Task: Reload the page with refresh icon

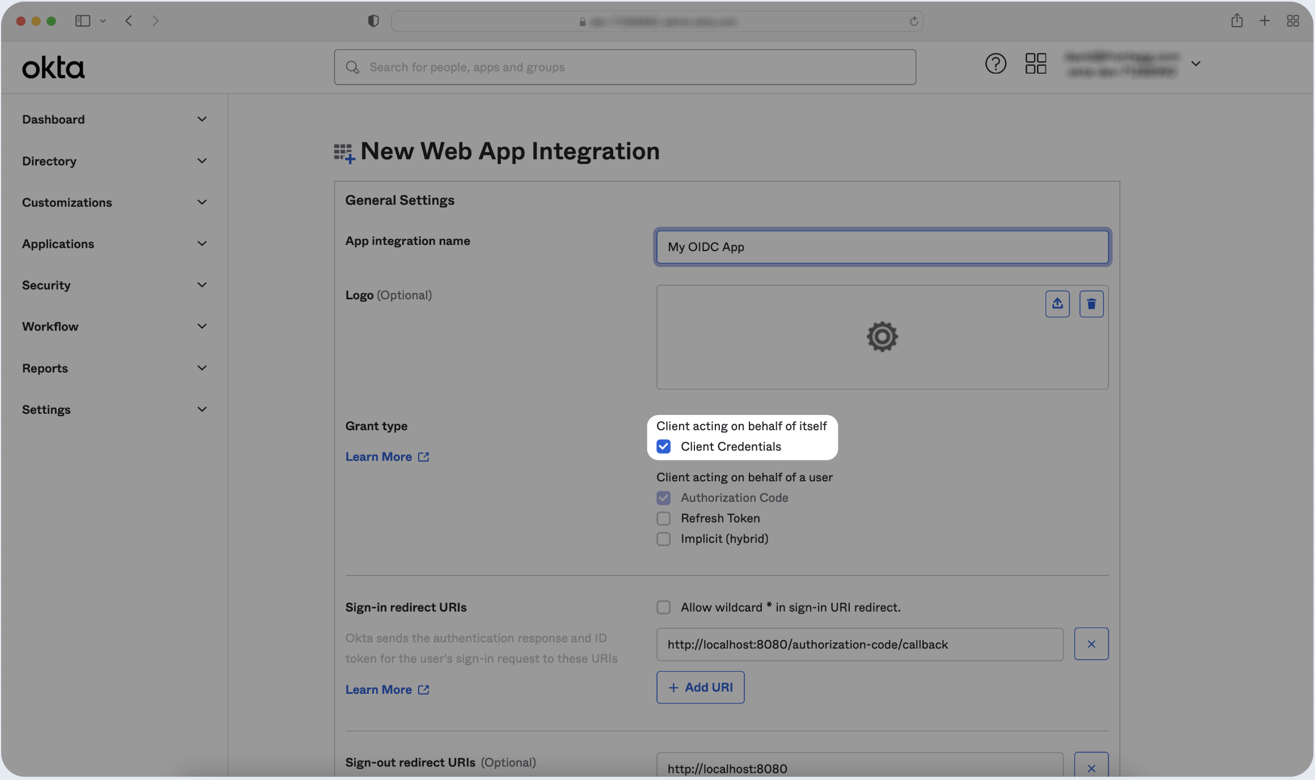Action: [x=913, y=22]
